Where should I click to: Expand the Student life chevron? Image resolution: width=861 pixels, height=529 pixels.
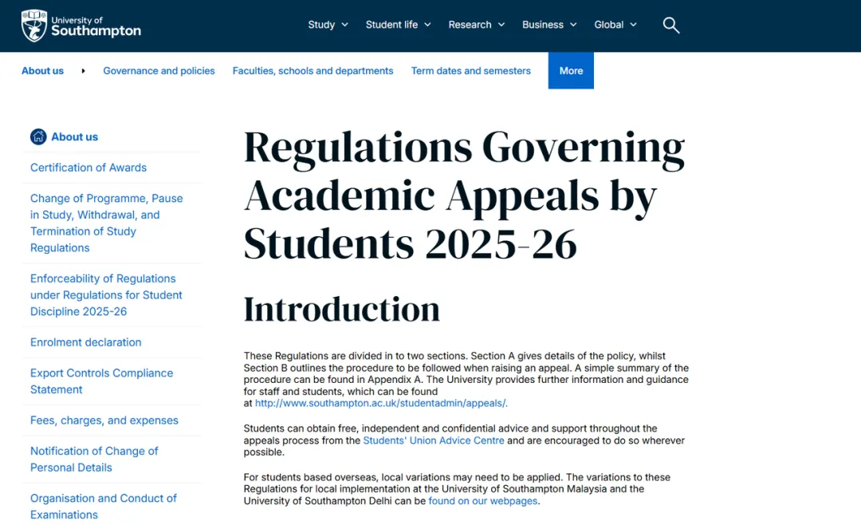[428, 25]
